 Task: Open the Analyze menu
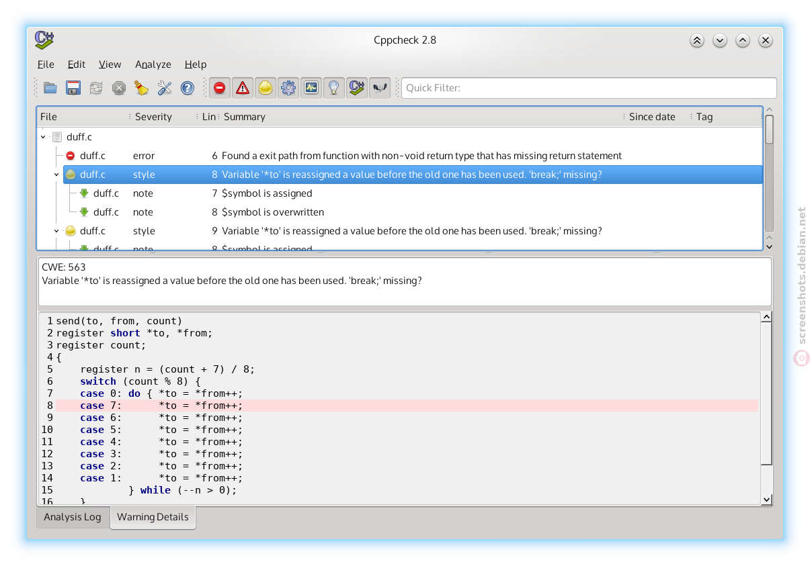(153, 64)
